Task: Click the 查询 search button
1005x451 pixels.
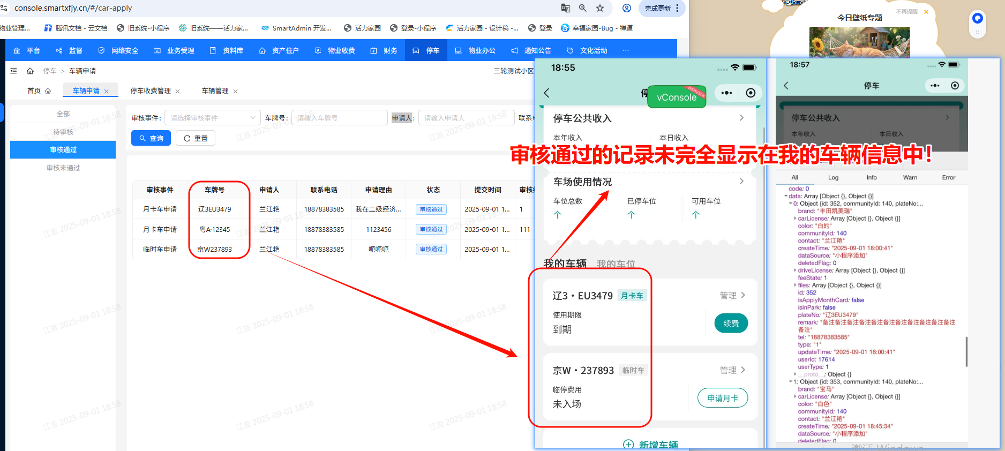Action: click(151, 138)
